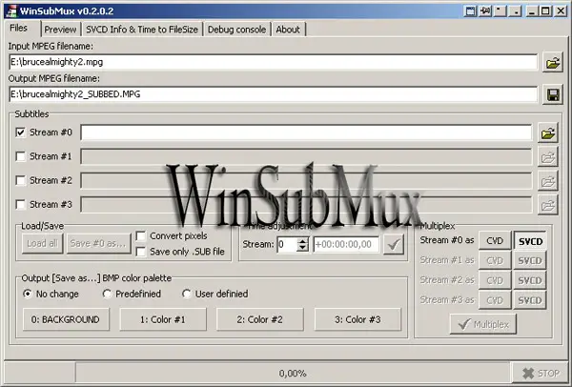Select No change palette option
Viewport: 572px width, 387px height.
(28, 294)
